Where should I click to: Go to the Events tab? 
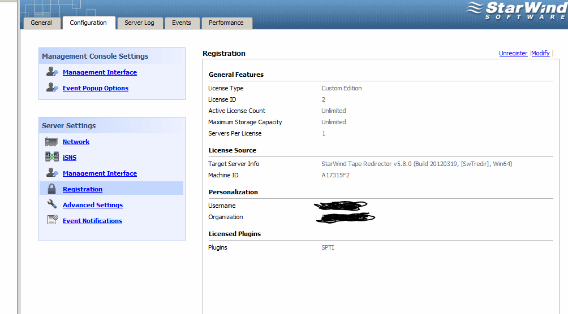pos(182,23)
